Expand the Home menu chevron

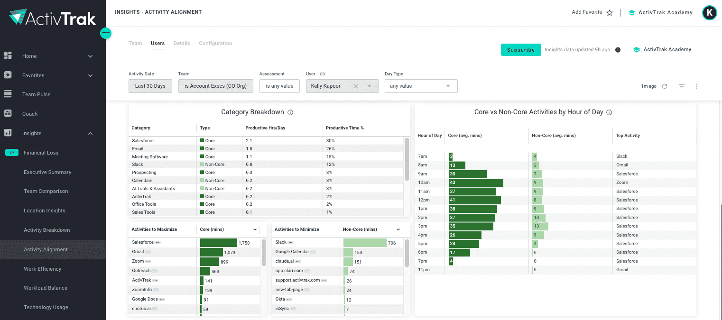tap(90, 56)
